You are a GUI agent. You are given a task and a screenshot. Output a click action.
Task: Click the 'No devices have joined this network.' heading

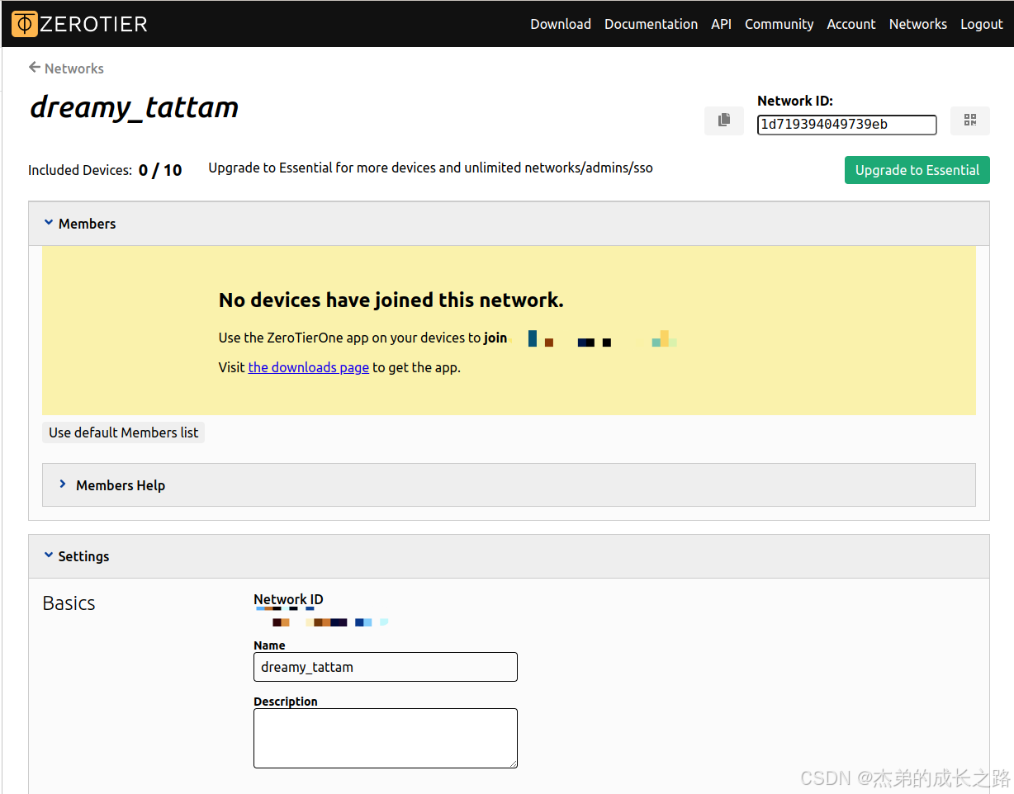point(391,300)
